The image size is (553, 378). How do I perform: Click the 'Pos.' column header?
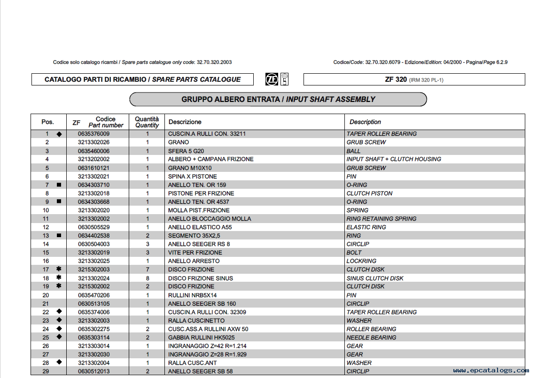pos(47,122)
